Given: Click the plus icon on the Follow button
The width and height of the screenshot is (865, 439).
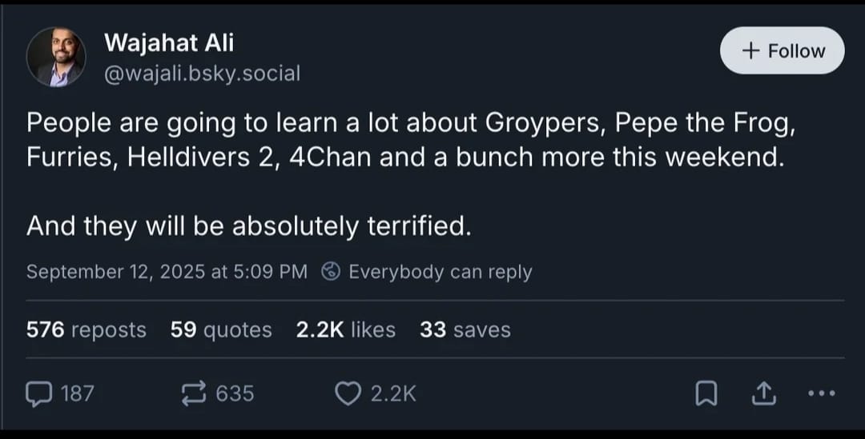Looking at the screenshot, I should (750, 50).
